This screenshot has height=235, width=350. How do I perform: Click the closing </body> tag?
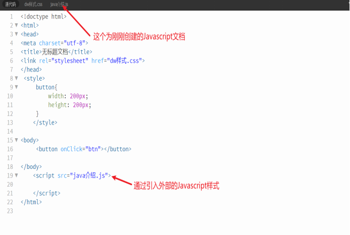tap(31, 167)
